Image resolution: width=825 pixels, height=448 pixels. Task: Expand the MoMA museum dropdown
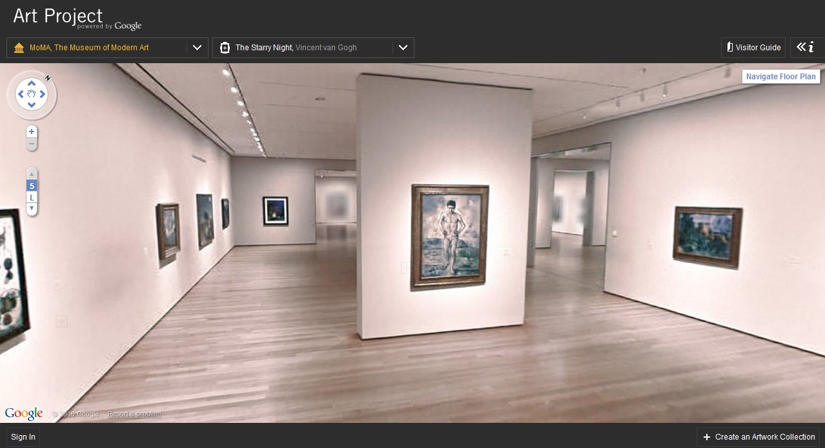[x=198, y=48]
